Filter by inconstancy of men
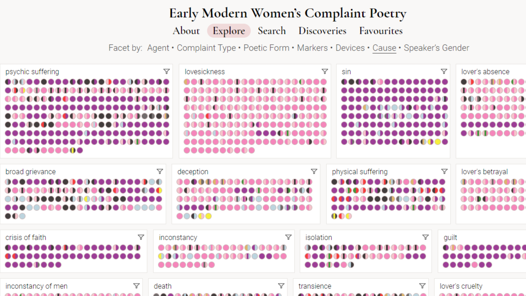The width and height of the screenshot is (526, 296). point(136,286)
